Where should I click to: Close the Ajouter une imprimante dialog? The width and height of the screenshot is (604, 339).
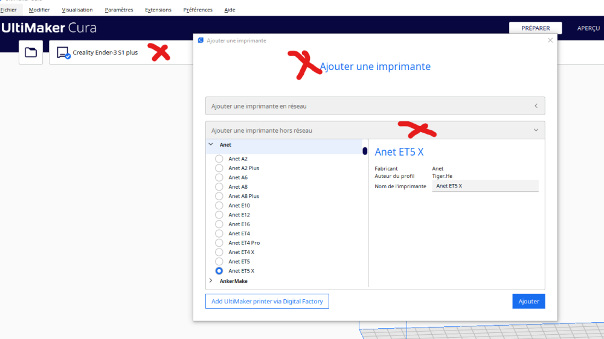pyautogui.click(x=550, y=40)
